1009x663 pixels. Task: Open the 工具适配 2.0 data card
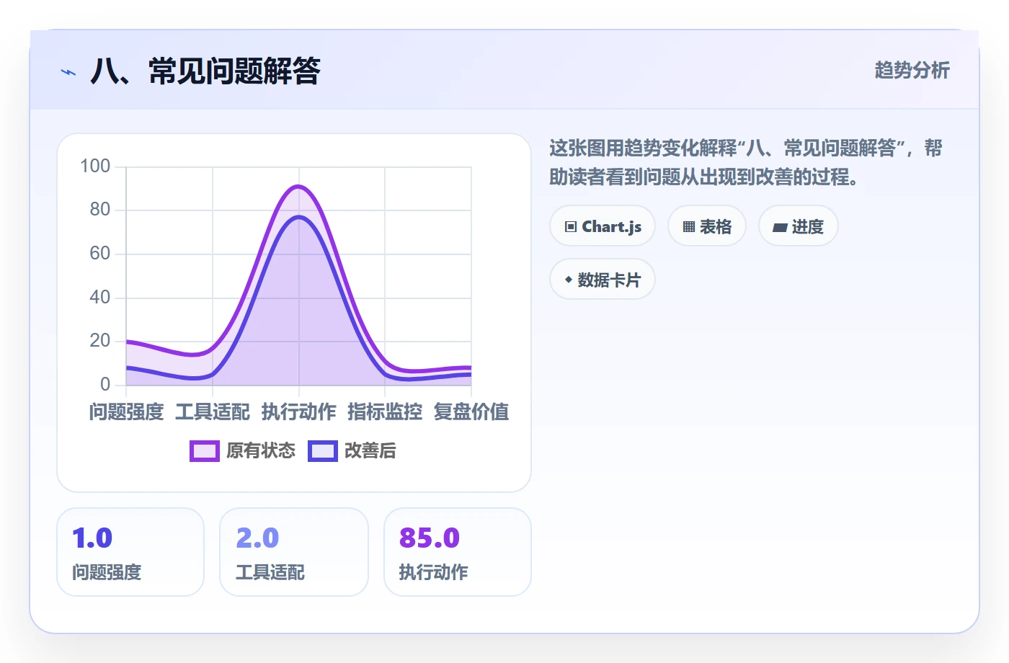pyautogui.click(x=294, y=552)
